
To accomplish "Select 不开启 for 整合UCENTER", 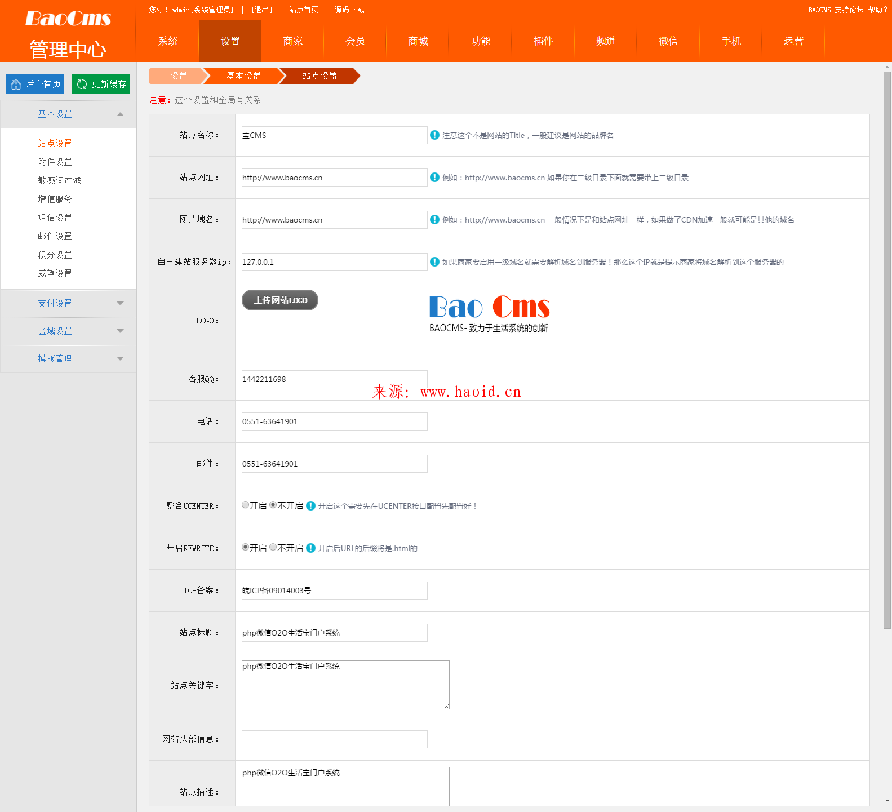I will pyautogui.click(x=273, y=505).
